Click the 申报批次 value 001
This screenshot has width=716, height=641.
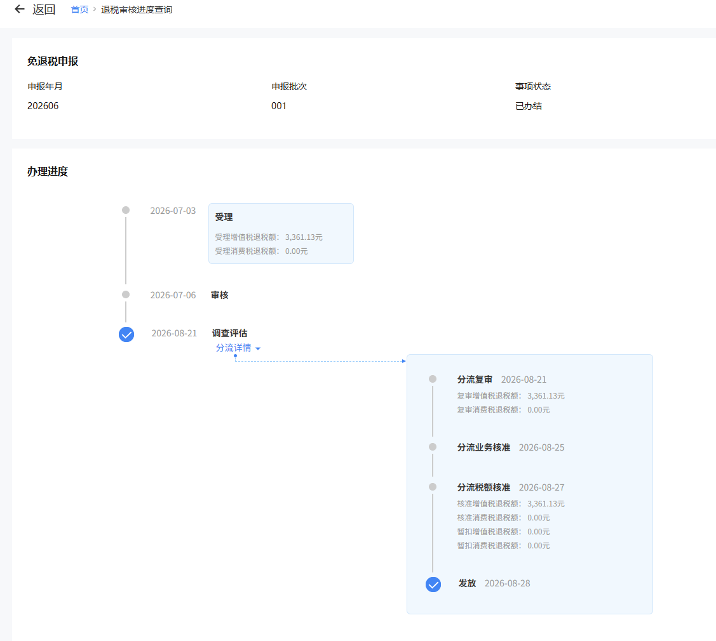[x=278, y=106]
